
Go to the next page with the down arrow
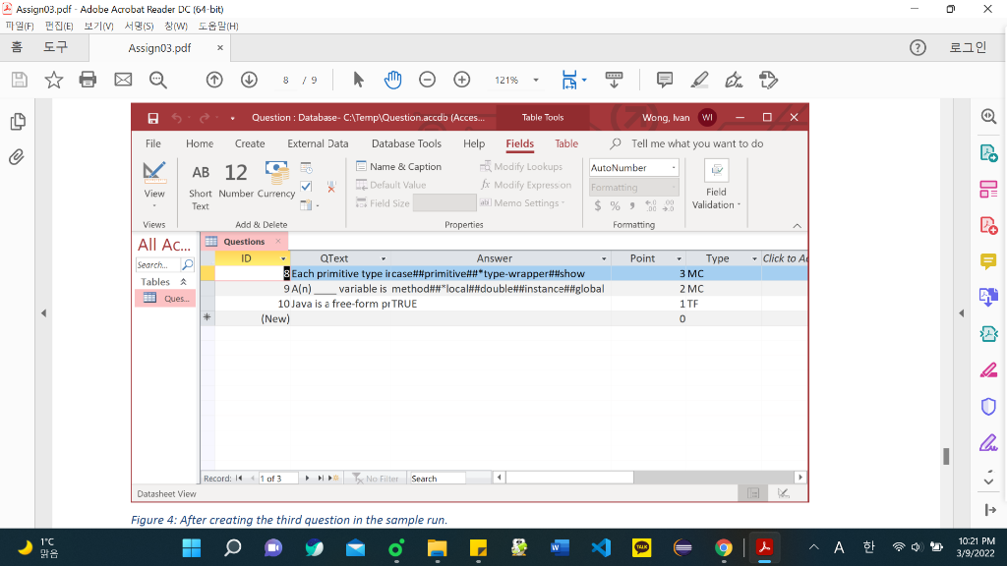pyautogui.click(x=249, y=80)
